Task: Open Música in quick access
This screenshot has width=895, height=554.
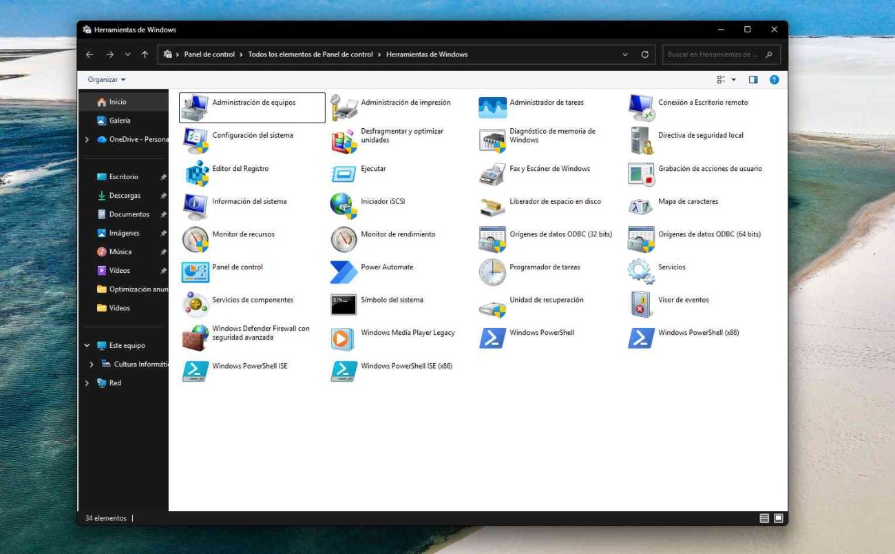Action: coord(124,252)
